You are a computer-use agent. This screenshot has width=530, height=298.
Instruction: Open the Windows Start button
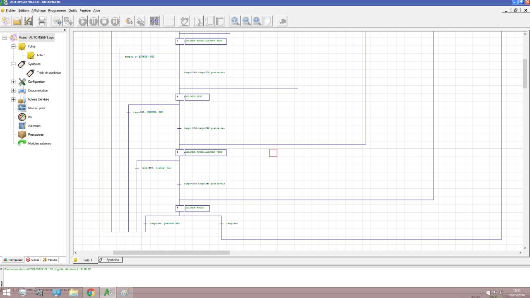coord(7,293)
